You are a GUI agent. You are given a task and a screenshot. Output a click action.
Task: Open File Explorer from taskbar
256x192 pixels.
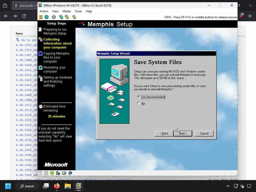coord(67,186)
